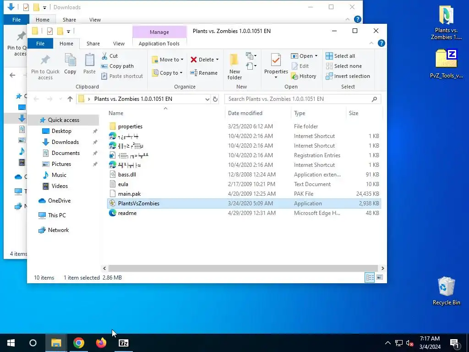Create a New folder
The width and height of the screenshot is (469, 352).
[x=234, y=66]
